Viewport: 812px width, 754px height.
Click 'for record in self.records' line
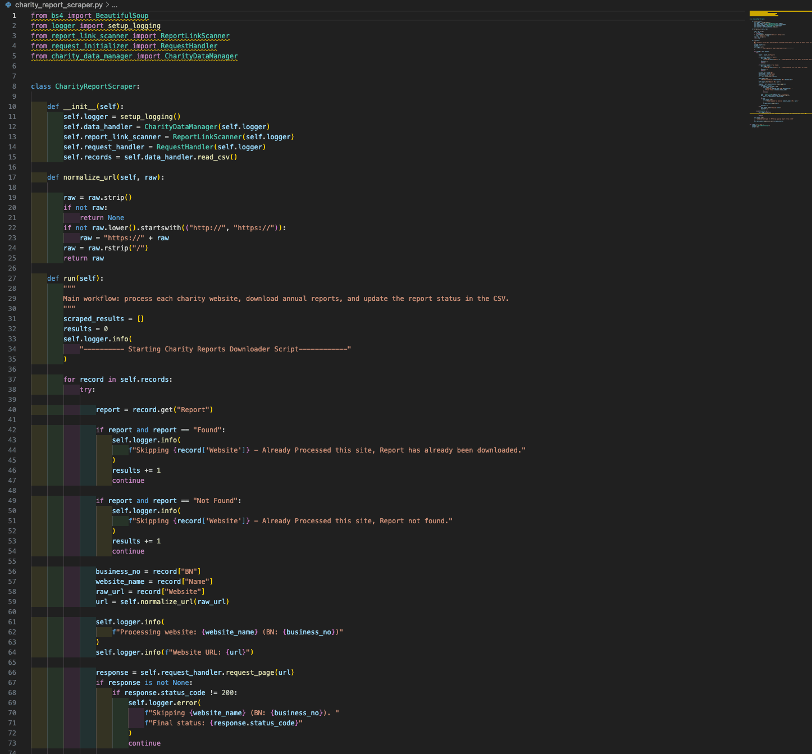(x=118, y=380)
